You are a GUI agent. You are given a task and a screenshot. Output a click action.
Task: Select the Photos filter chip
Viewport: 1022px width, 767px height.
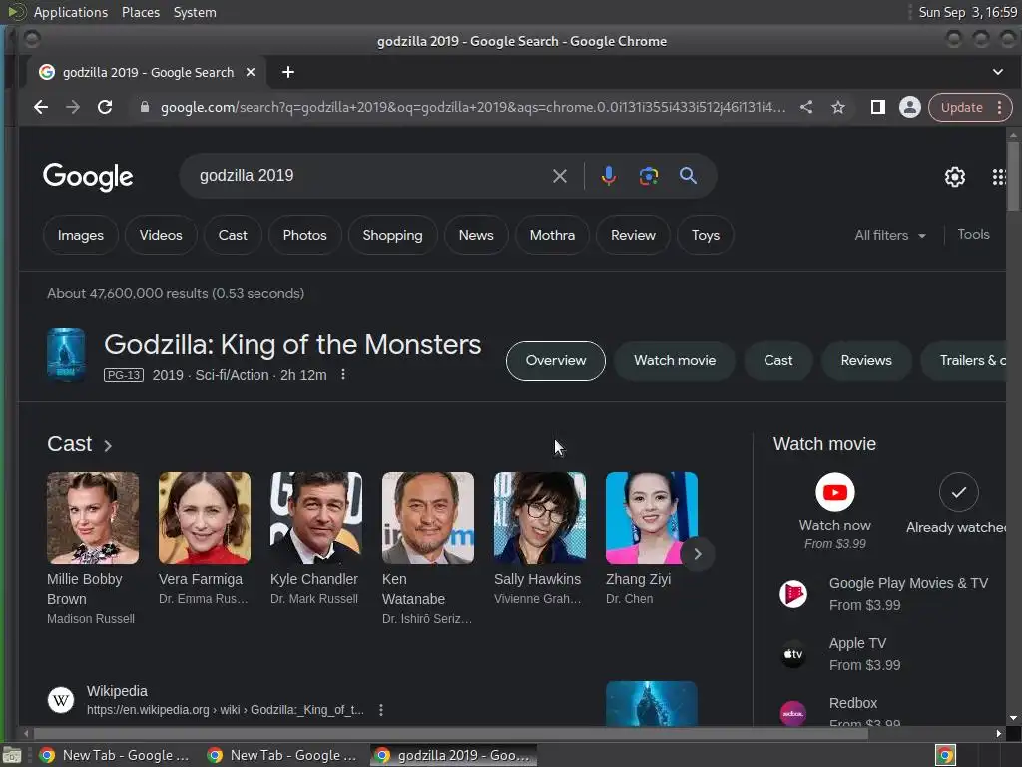coord(305,235)
